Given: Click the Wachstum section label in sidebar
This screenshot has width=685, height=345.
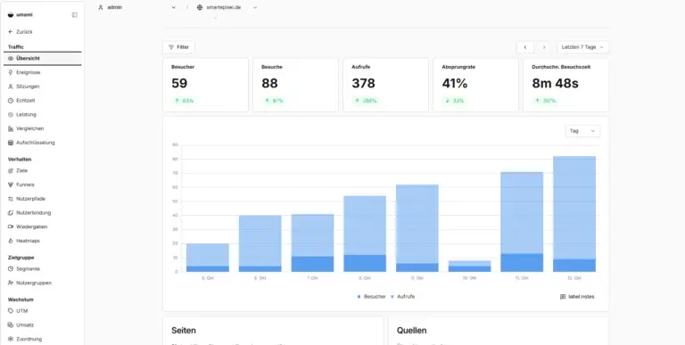Looking at the screenshot, I should pyautogui.click(x=21, y=300).
